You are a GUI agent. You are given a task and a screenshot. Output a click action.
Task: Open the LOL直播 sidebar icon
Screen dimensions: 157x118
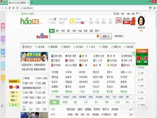pyautogui.click(x=3, y=52)
